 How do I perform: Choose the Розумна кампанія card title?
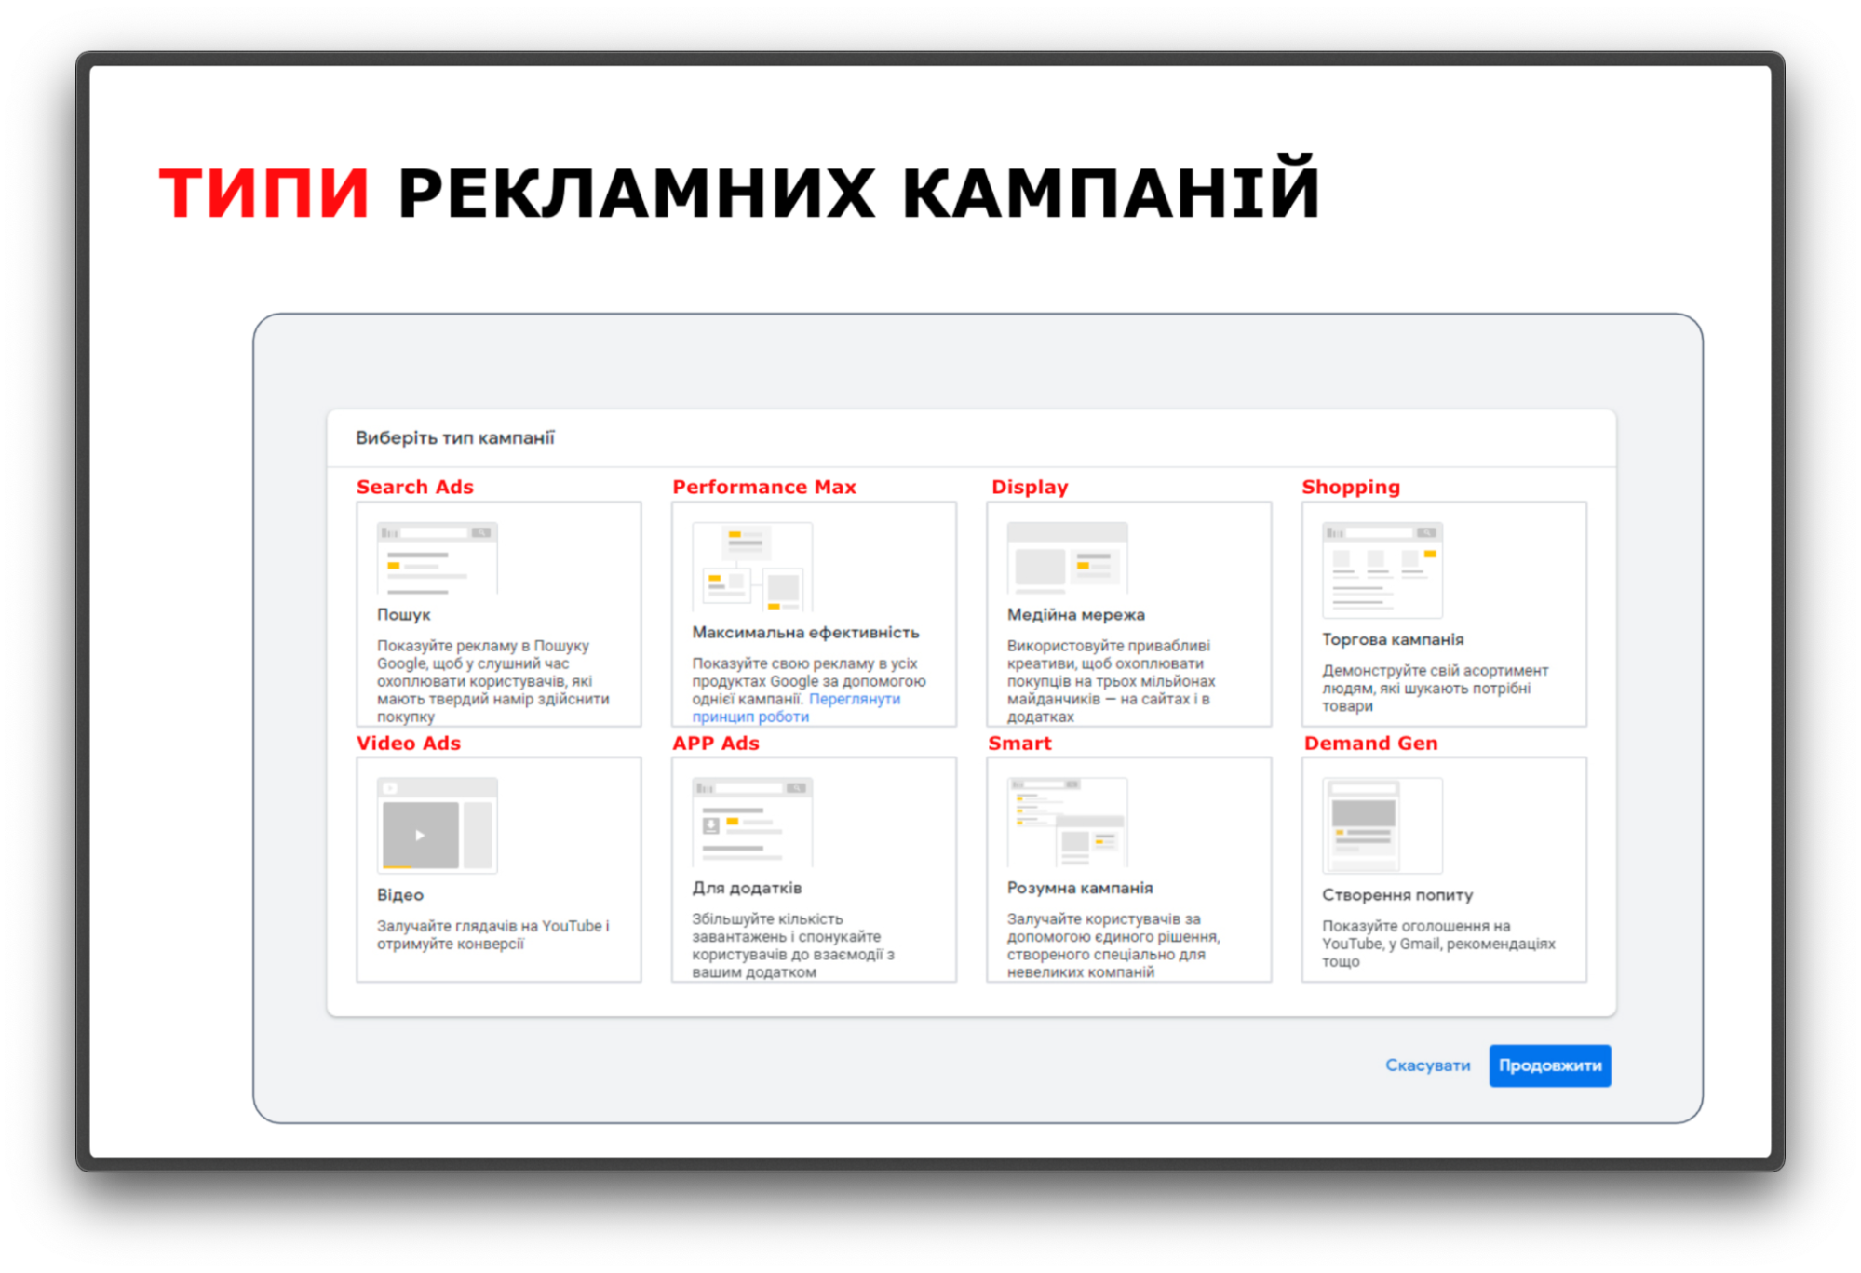coord(1079,889)
